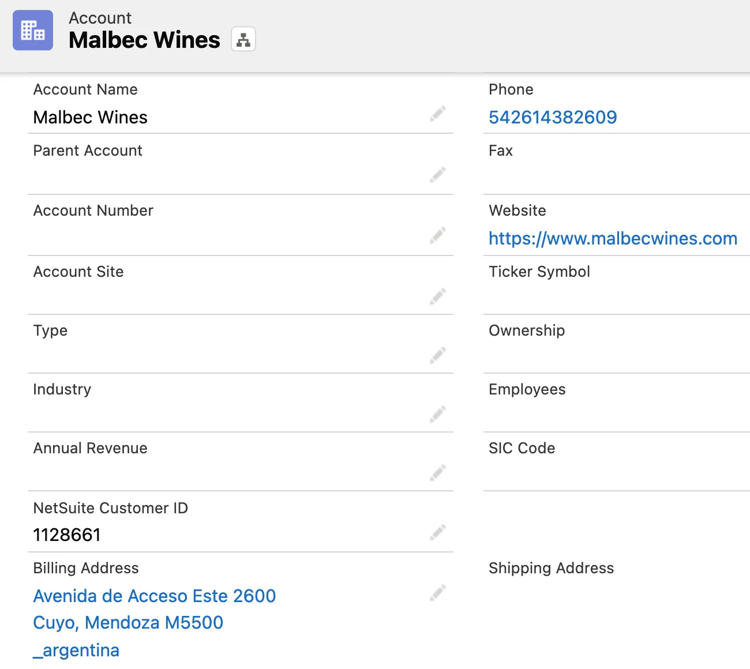Edit the Industry field
The height and width of the screenshot is (669, 750).
point(438,414)
